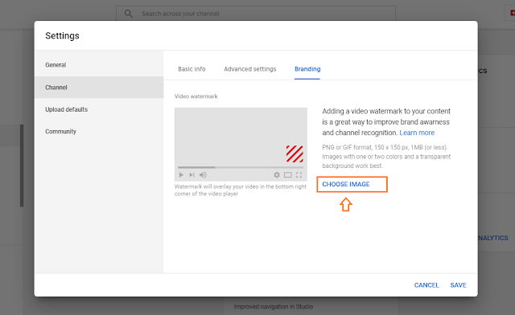Select General in the settings sidebar
Viewport: 515px width, 315px height.
[x=99, y=65]
